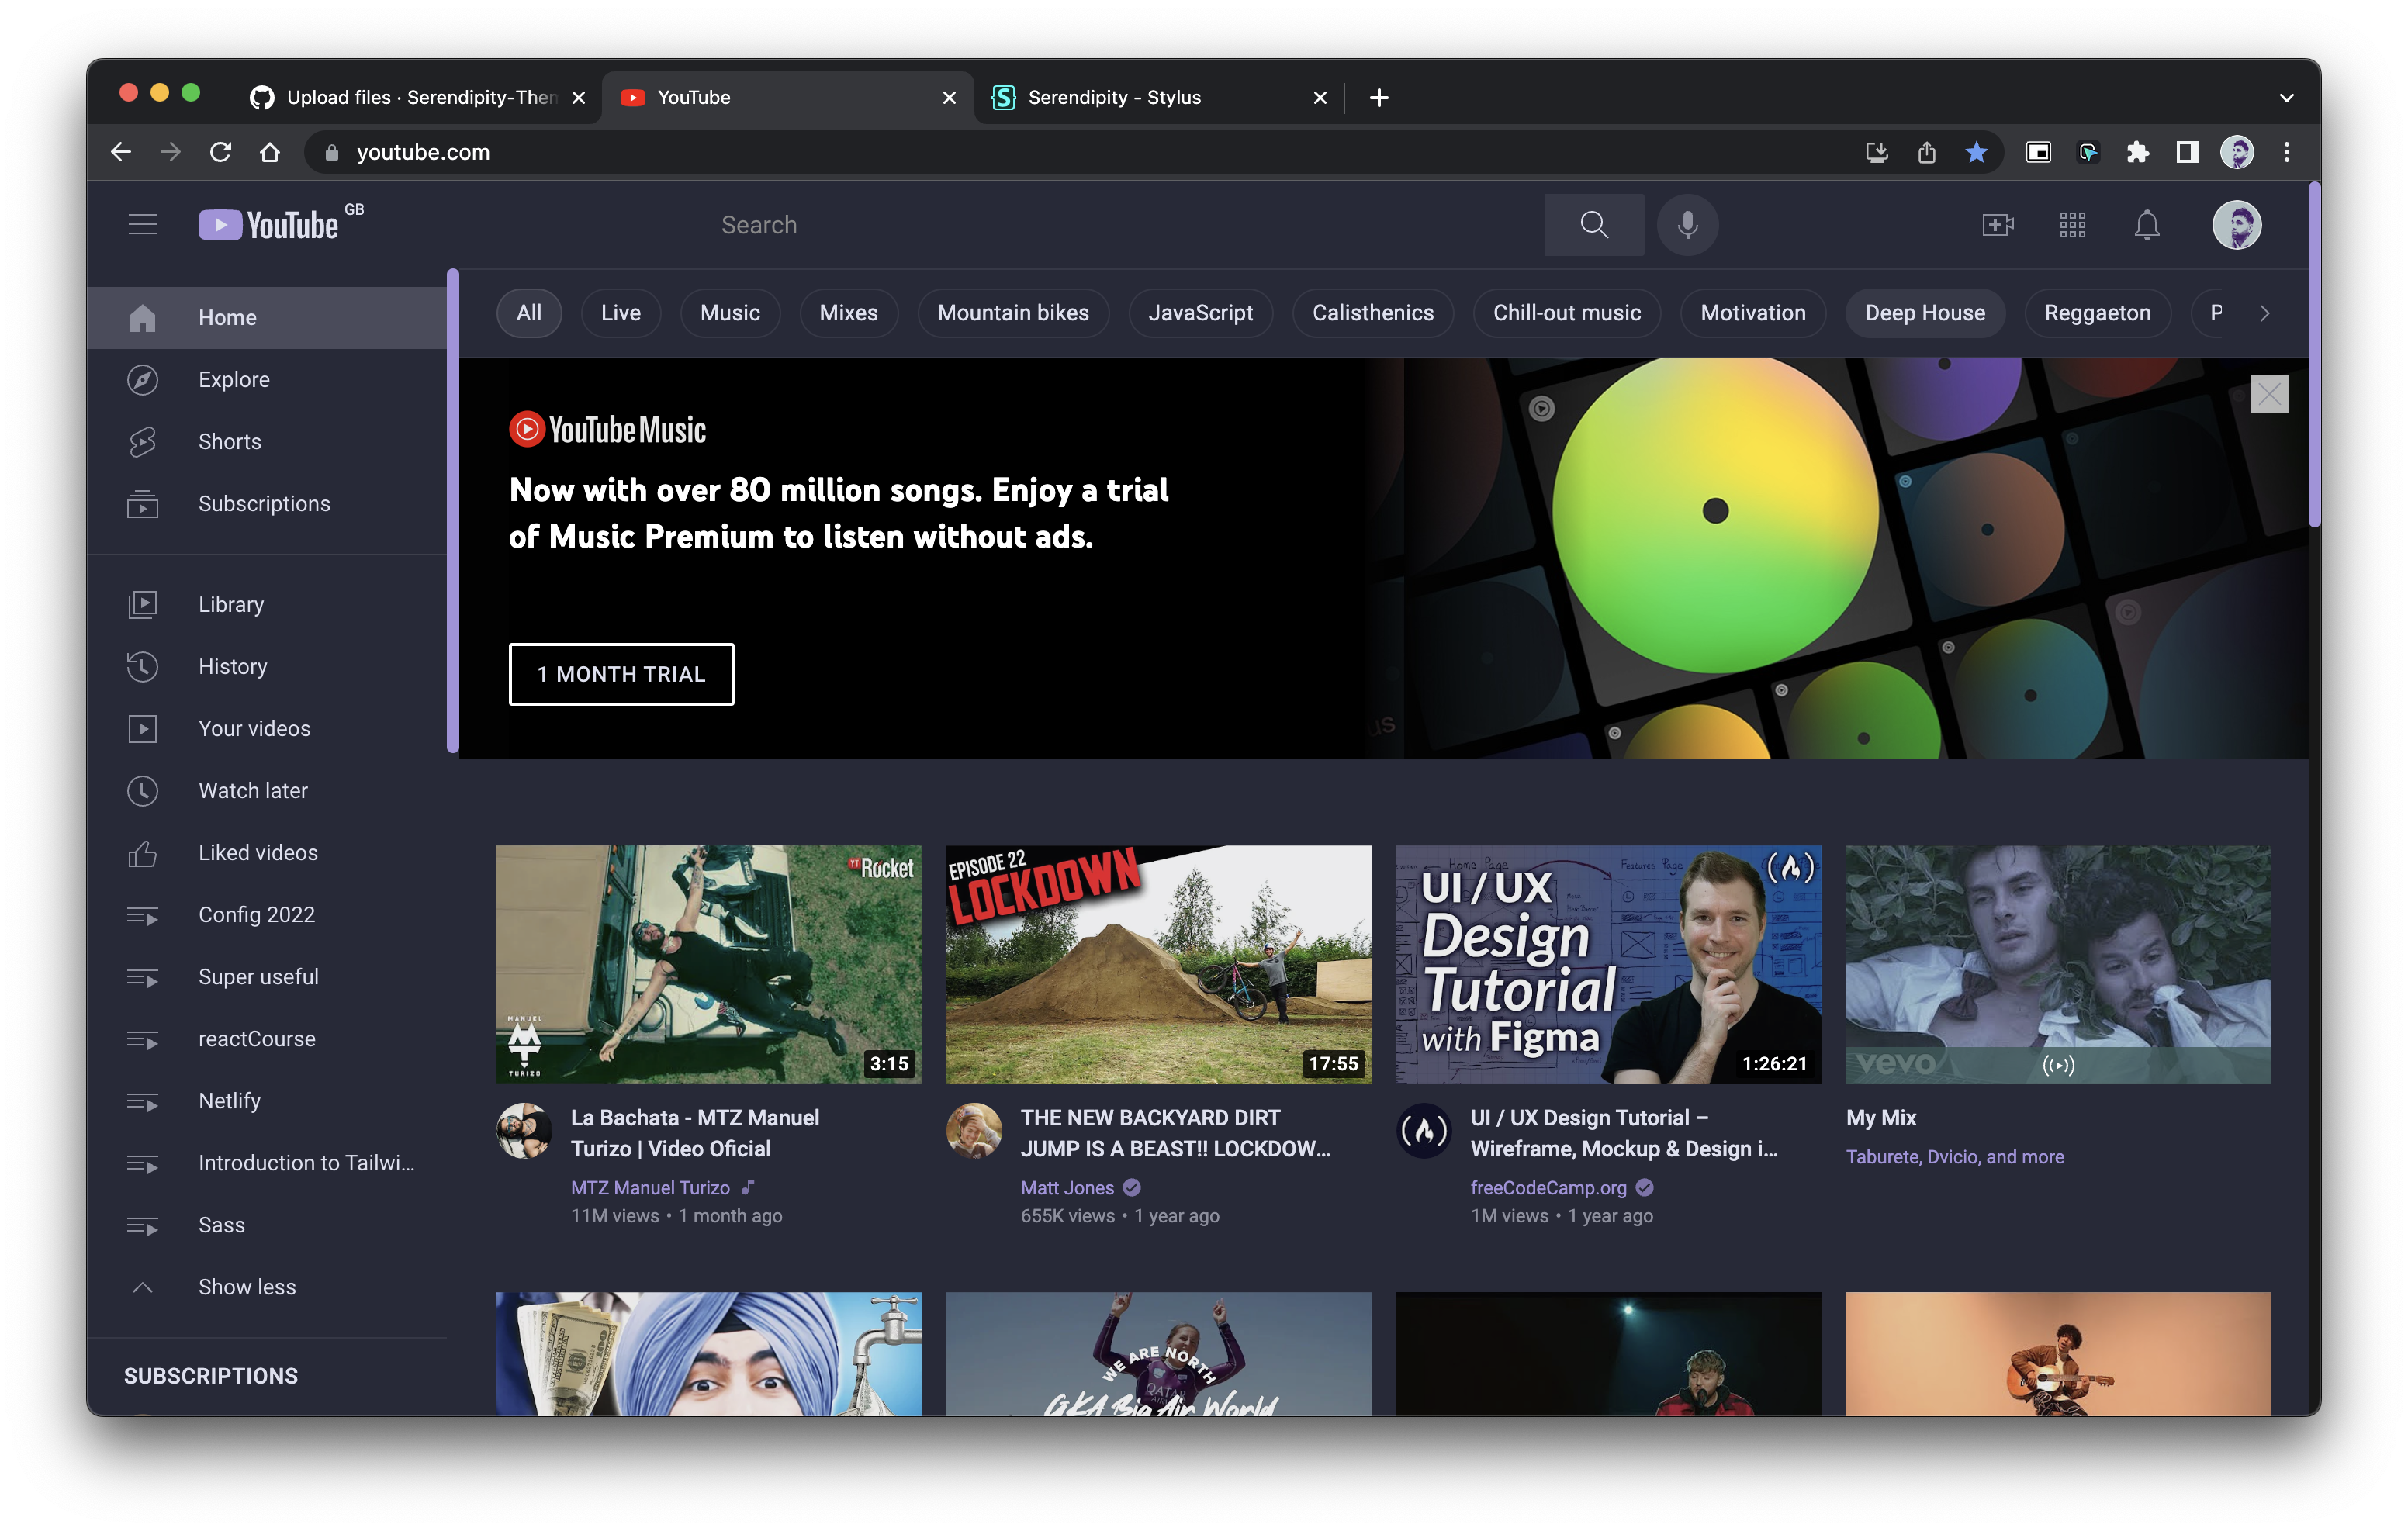Viewport: 2408px width, 1531px height.
Task: Open the notifications bell
Action: pyautogui.click(x=2146, y=225)
